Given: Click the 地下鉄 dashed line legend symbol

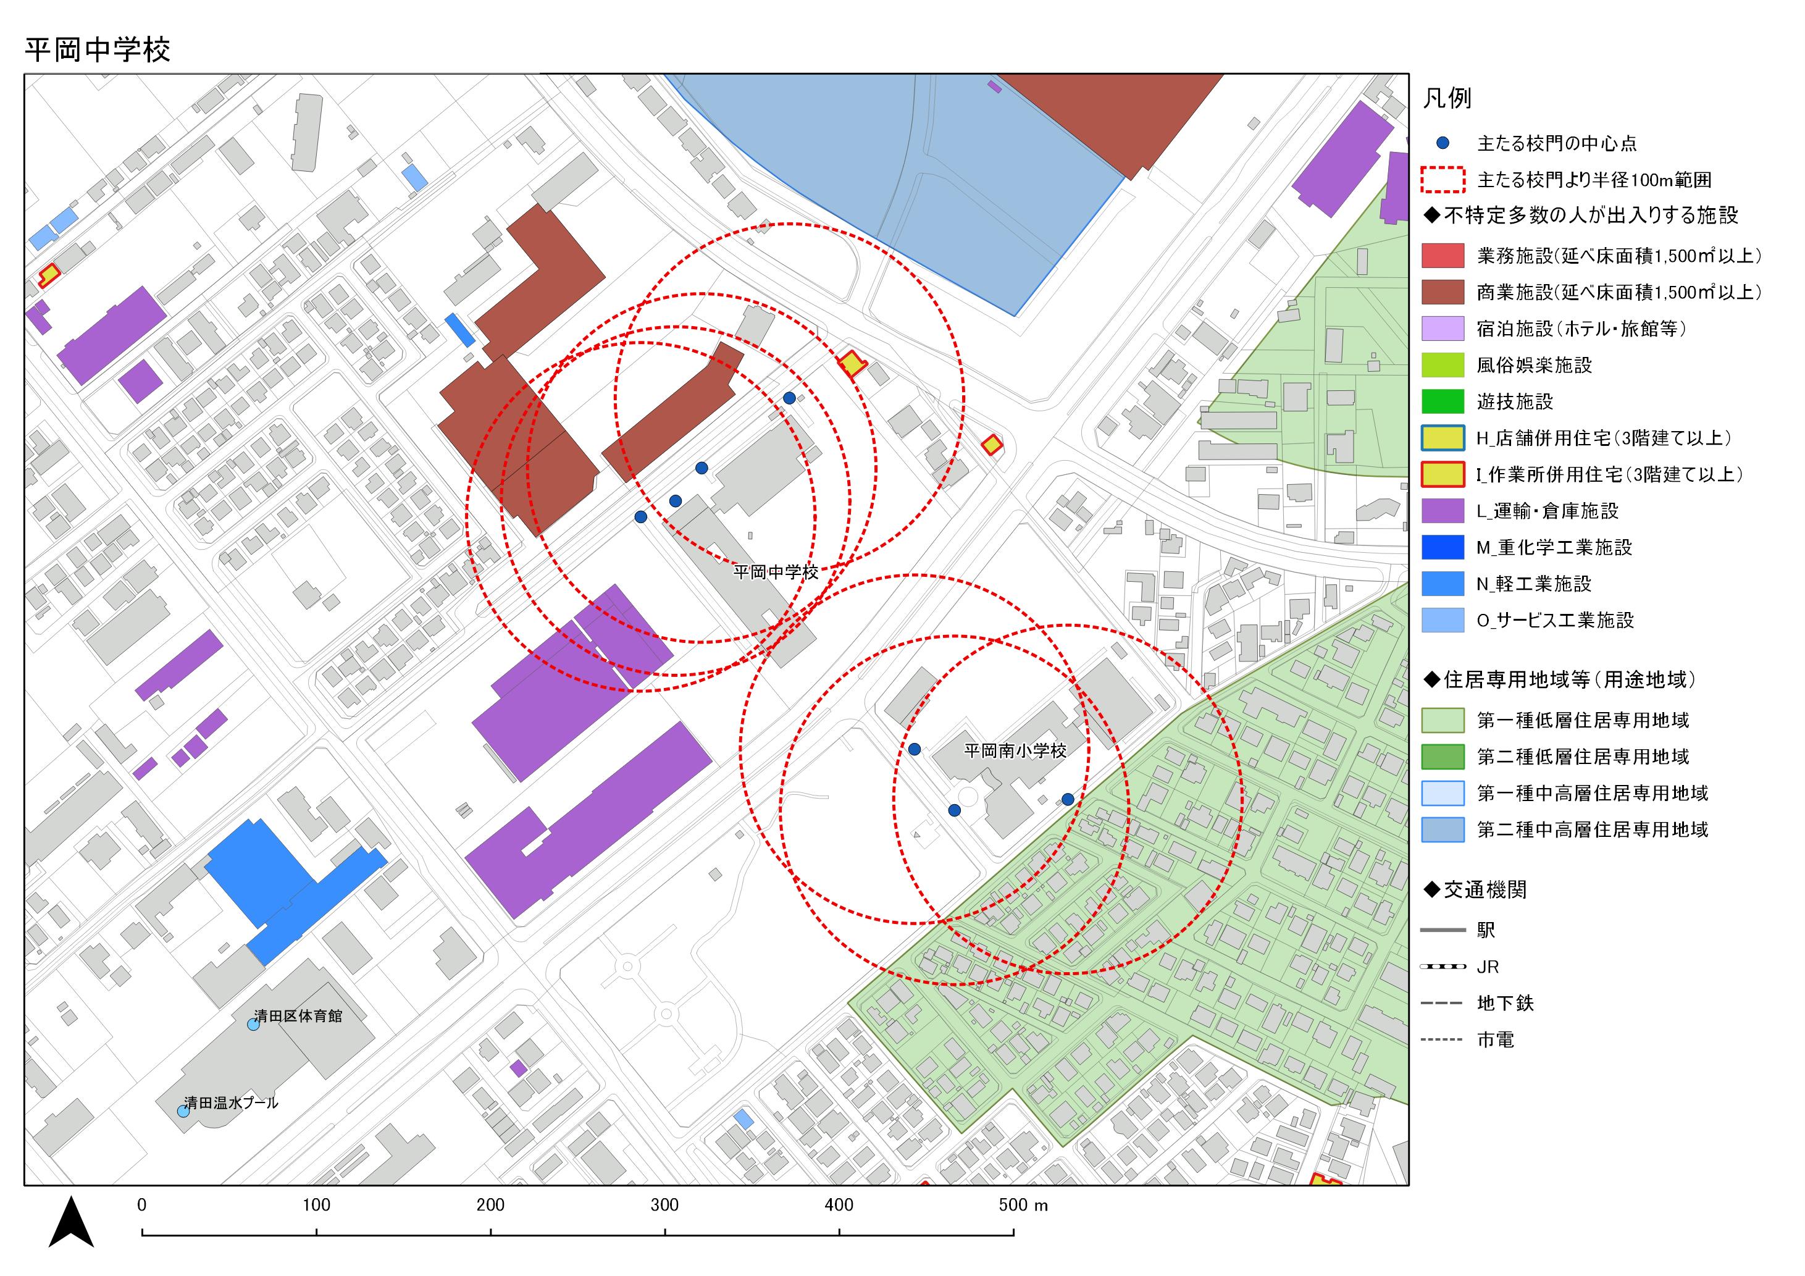Looking at the screenshot, I should (x=1443, y=1003).
